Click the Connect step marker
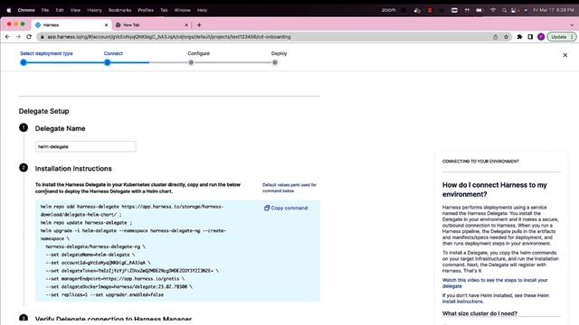 107,62
